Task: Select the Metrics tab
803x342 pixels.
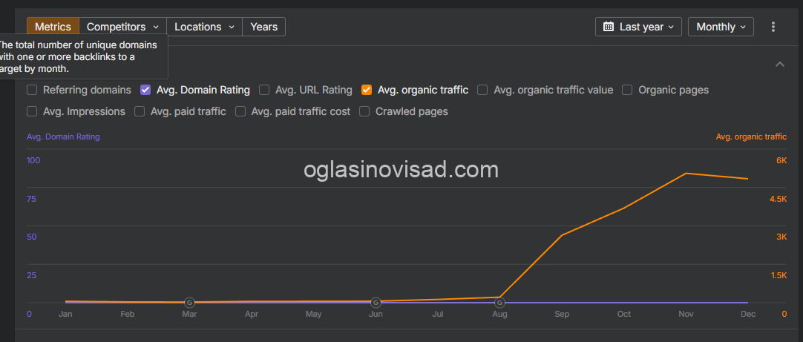Action: 53,27
